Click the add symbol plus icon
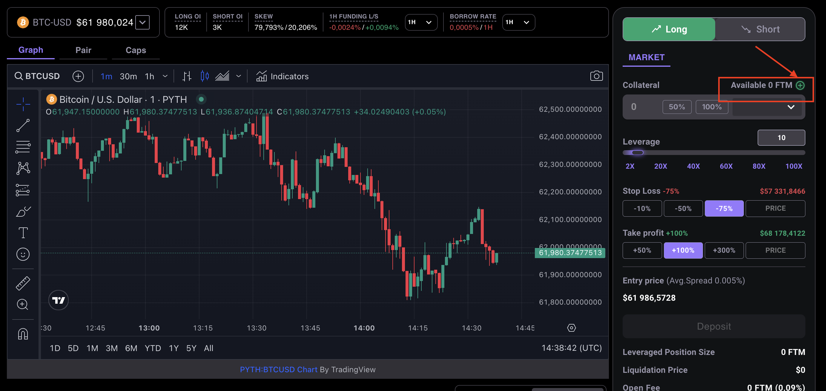 click(x=78, y=76)
